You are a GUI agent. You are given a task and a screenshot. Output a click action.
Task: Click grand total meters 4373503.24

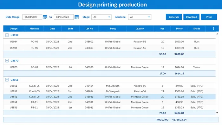179,120
